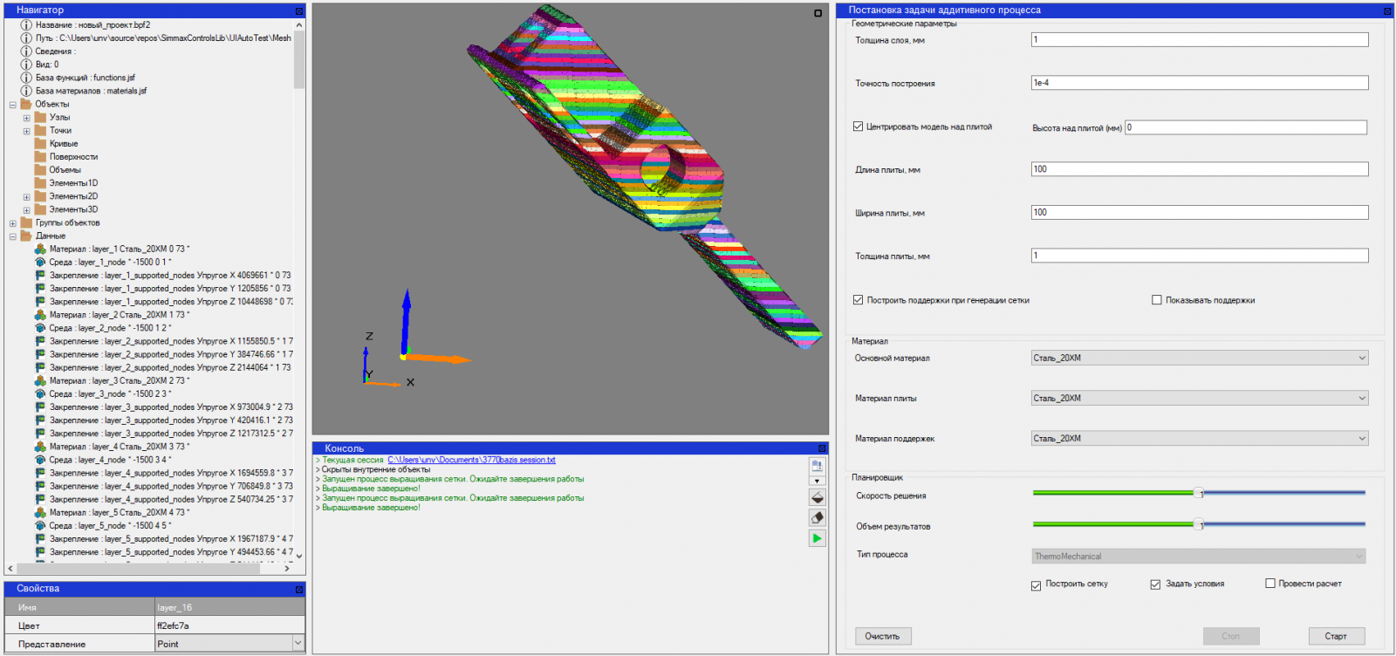Click the Среда layer_1_node icon
The image size is (1396, 656).
point(40,262)
